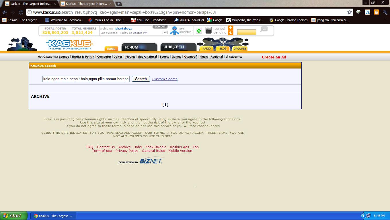Open the FORUM navigation tab
The image size is (390, 220).
pos(139,47)
